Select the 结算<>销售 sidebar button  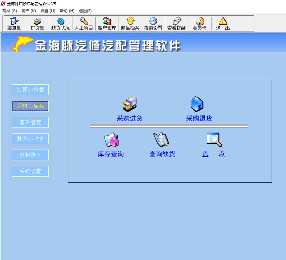coord(30,90)
